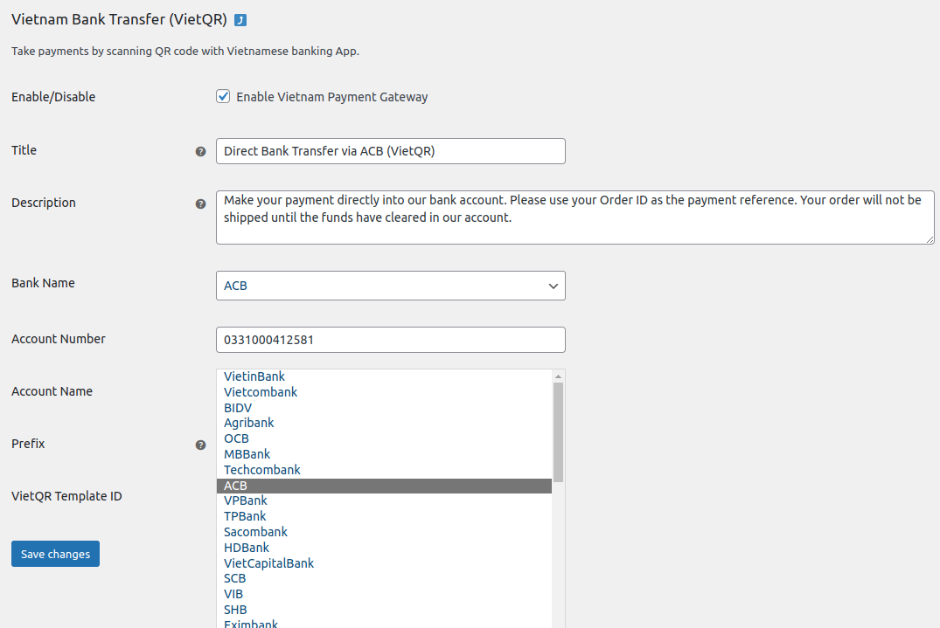Screen dimensions: 940x628
Task: Select BIDV in the bank list
Action: (238, 408)
